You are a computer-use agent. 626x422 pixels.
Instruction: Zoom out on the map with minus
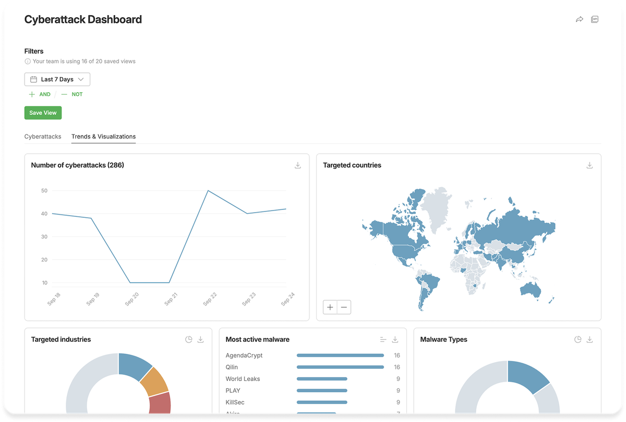click(x=344, y=307)
